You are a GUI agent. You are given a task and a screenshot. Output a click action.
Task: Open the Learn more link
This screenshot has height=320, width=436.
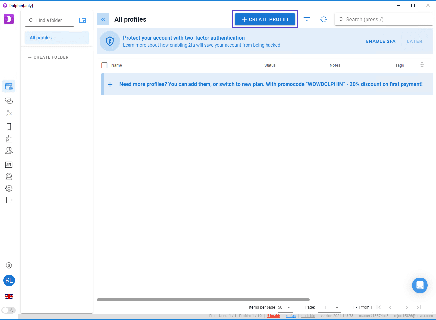pos(134,45)
